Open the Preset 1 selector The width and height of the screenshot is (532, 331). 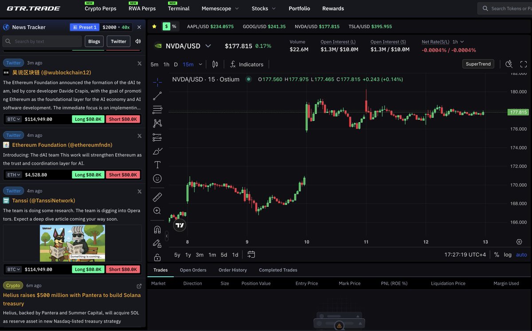(x=84, y=27)
